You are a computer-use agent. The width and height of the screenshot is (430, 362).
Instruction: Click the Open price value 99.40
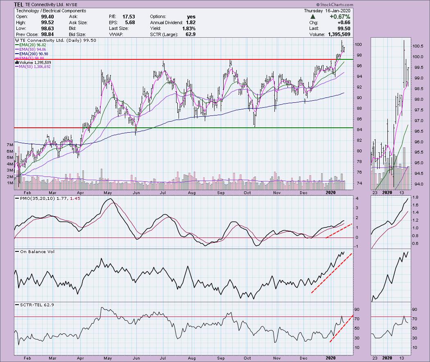click(x=47, y=17)
